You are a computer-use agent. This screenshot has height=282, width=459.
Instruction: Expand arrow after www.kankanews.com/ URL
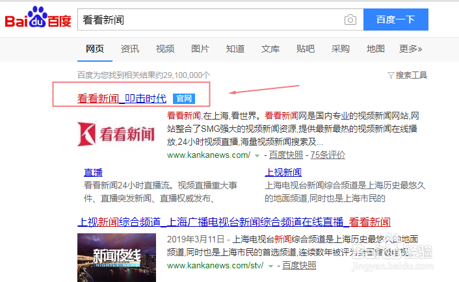[x=257, y=156]
